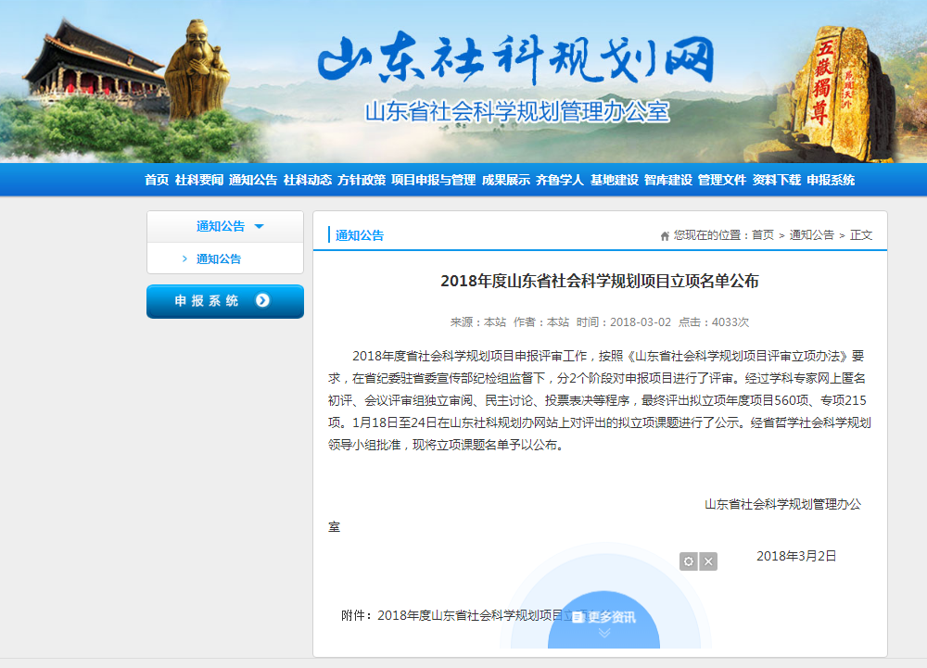927x668 pixels.
Task: Click the document icon beside 更多资讯
Action: [x=578, y=617]
